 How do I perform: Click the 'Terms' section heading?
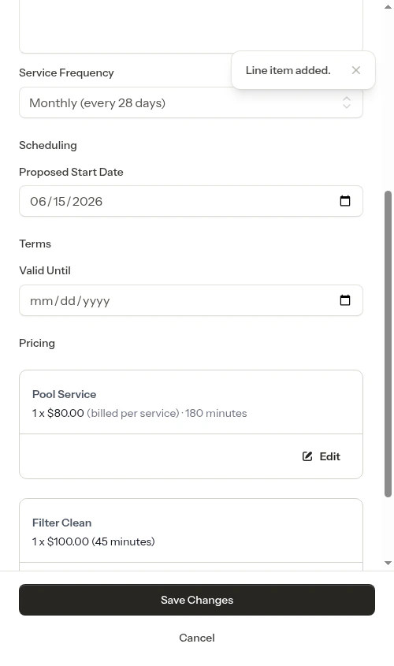(x=35, y=244)
